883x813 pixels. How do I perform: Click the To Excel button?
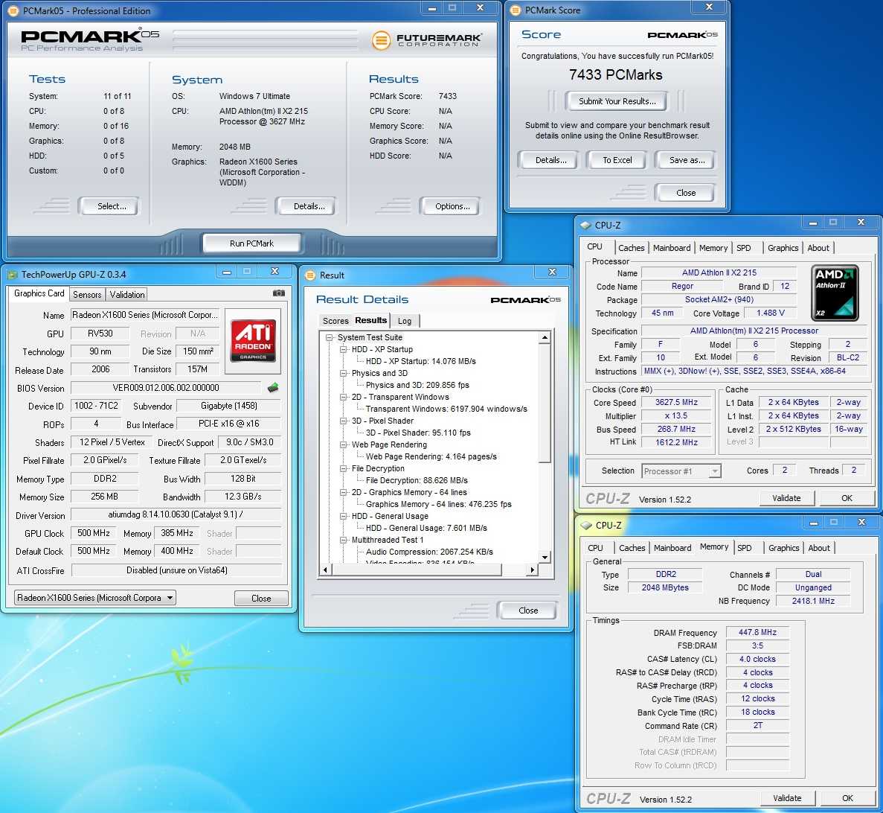coord(617,160)
